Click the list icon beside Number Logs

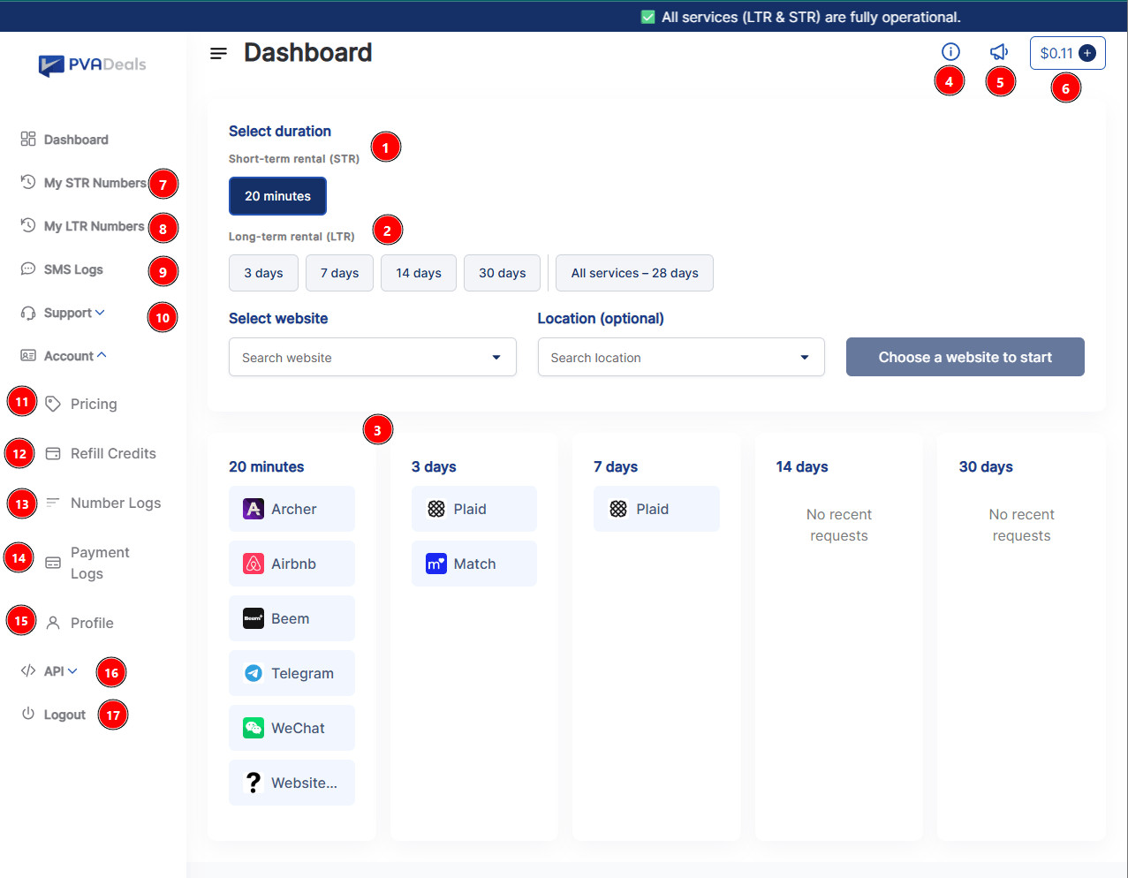[x=53, y=503]
